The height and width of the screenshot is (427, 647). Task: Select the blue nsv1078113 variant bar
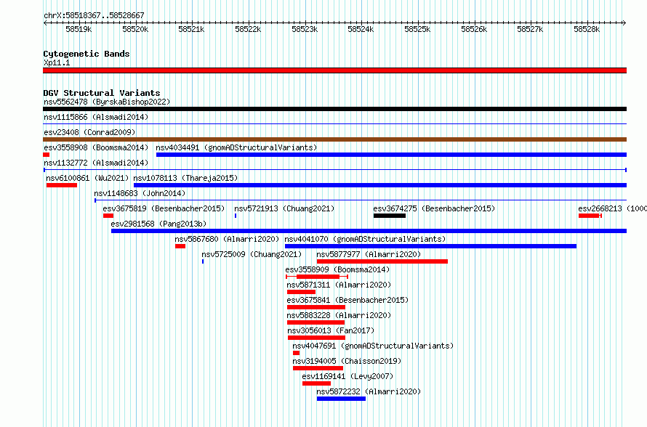(380, 185)
